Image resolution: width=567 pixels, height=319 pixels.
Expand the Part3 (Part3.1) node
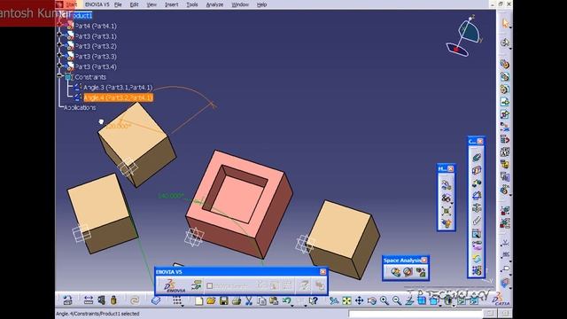59,35
